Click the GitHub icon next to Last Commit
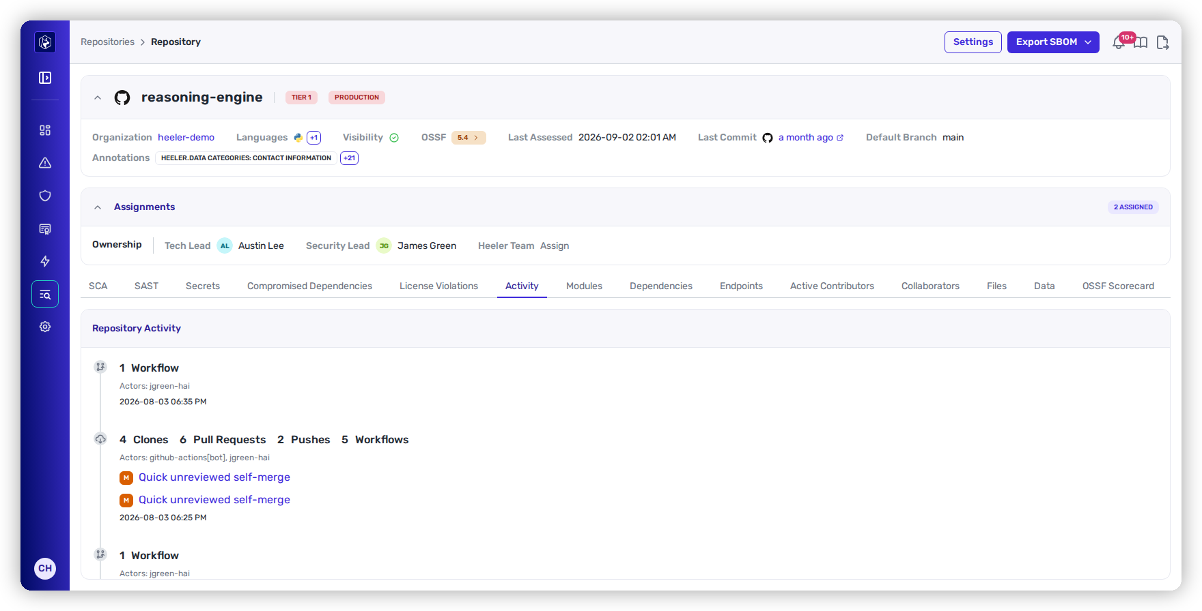The height and width of the screenshot is (611, 1202). tap(768, 138)
